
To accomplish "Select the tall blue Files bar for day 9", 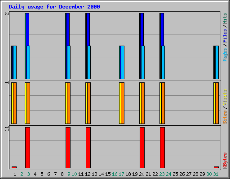I will 68,30.
